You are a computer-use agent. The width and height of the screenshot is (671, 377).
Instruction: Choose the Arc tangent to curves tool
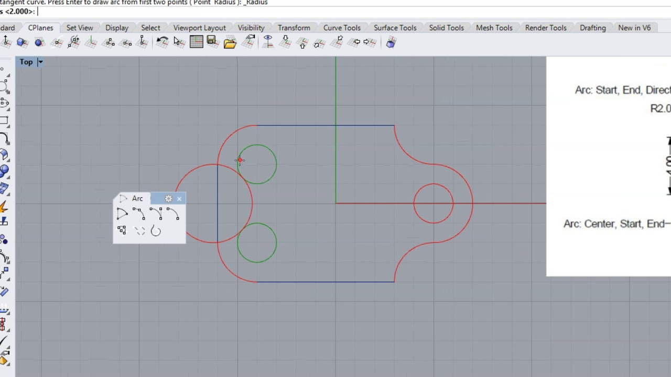click(x=122, y=230)
